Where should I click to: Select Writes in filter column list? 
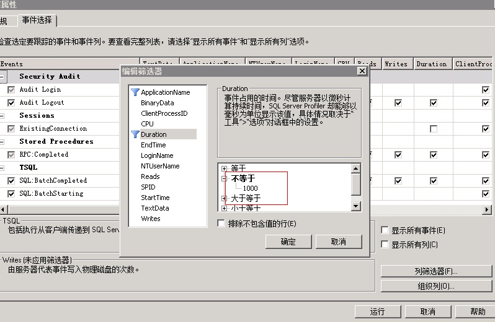click(151, 219)
